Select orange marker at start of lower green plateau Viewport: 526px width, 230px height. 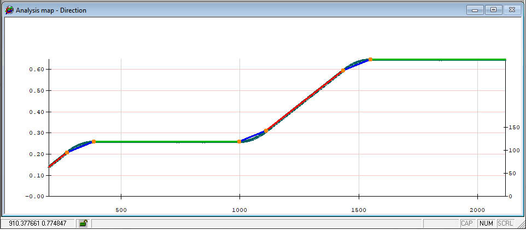coord(93,142)
